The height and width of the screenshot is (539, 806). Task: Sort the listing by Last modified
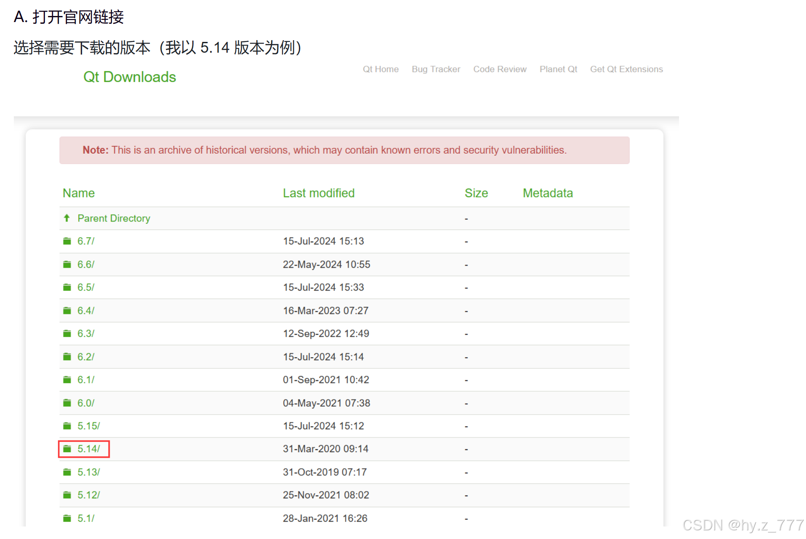point(319,193)
